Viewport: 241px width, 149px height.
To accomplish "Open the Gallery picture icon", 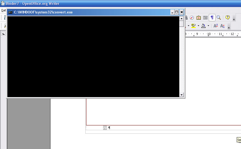I will [x=199, y=18].
